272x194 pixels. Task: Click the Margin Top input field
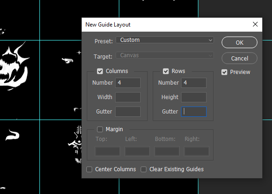[x=107, y=151]
